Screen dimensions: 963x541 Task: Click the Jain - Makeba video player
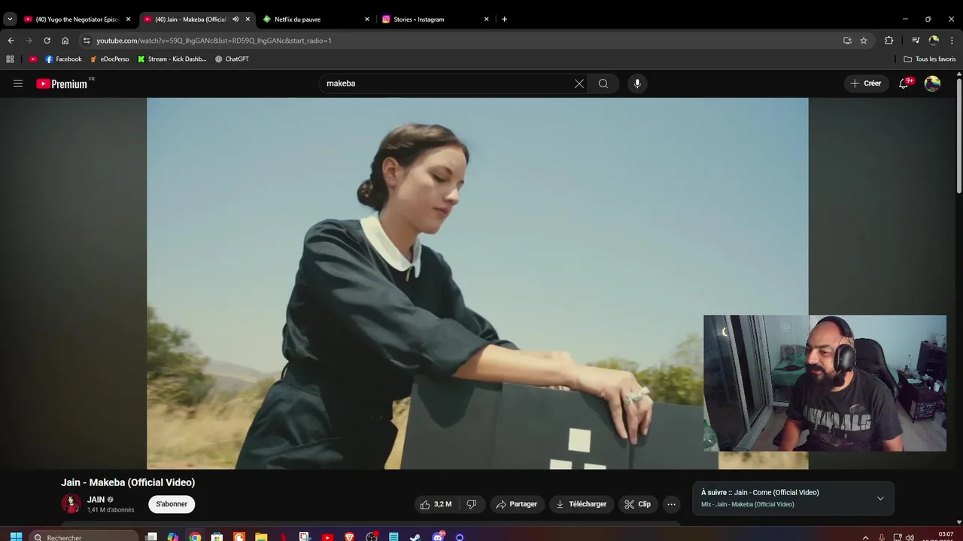478,283
